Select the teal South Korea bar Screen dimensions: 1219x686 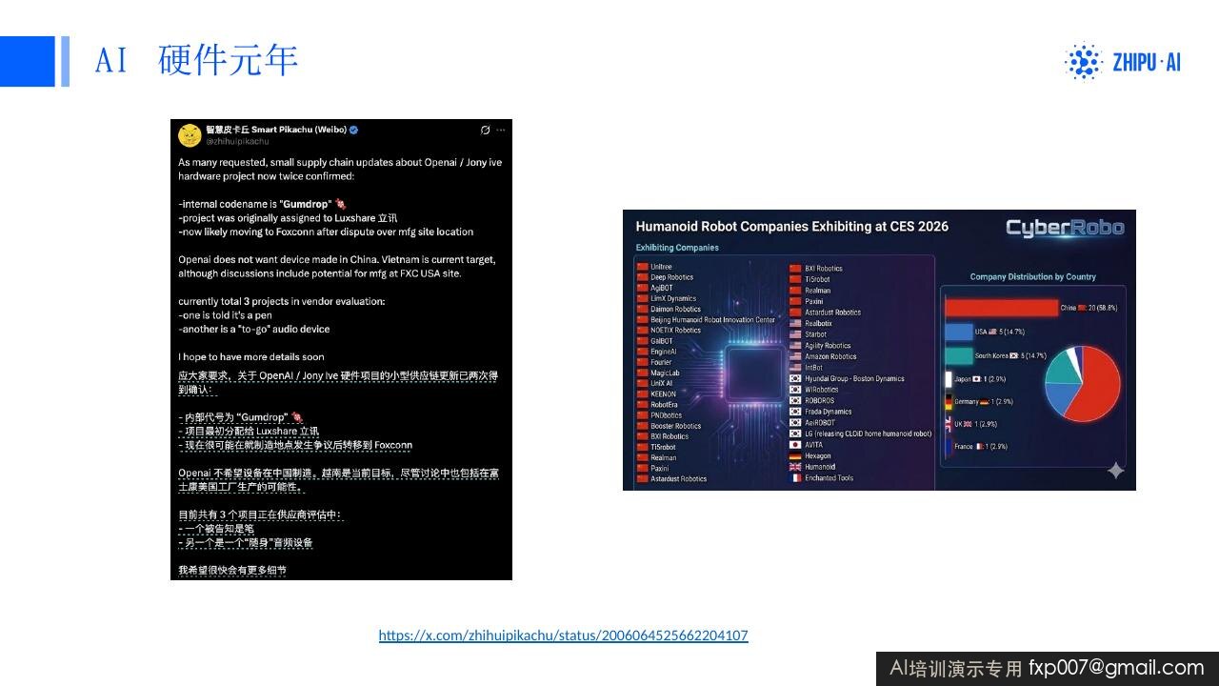tap(958, 355)
